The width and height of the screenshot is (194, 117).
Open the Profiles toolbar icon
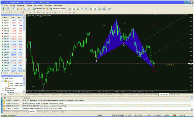click(x=8, y=9)
